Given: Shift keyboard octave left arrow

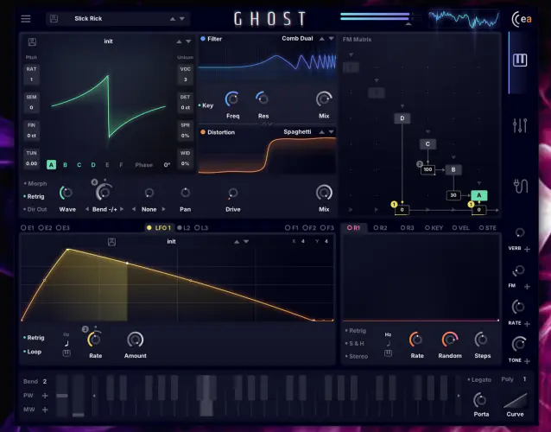Looking at the screenshot, I should pyautogui.click(x=94, y=396).
